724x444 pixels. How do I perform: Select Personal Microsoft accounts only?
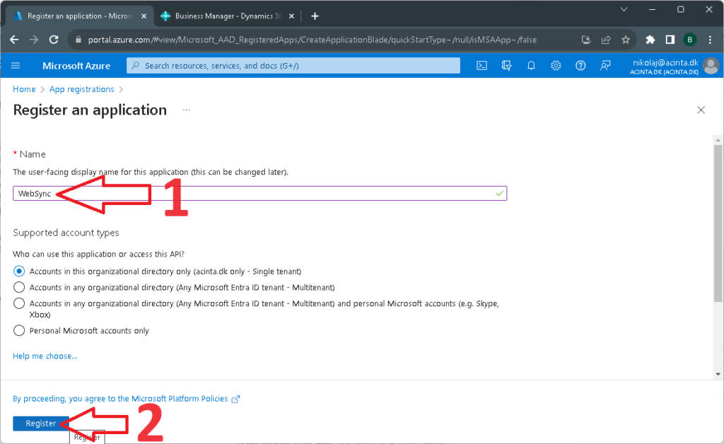(x=19, y=330)
